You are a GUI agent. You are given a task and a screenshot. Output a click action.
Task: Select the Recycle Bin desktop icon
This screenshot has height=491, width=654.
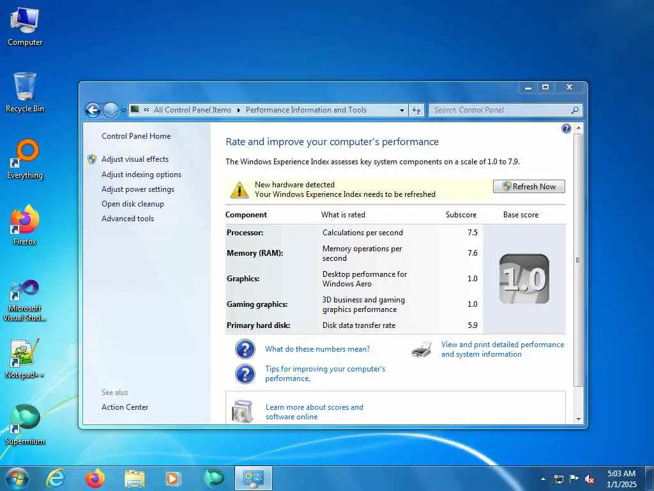25,92
